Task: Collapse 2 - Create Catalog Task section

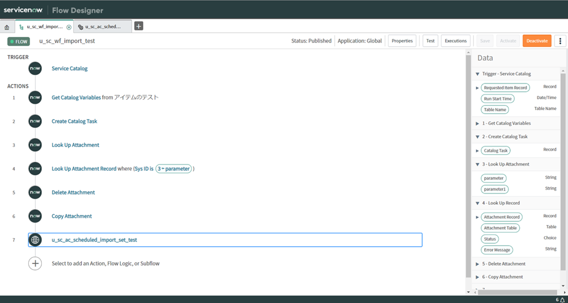Action: click(477, 137)
